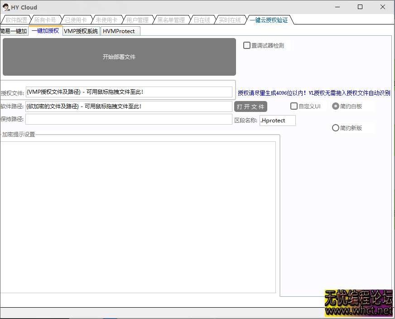Viewport: 395px width, 319px height.
Task: Select the HVMProtect sub-tab
Action: pyautogui.click(x=119, y=31)
